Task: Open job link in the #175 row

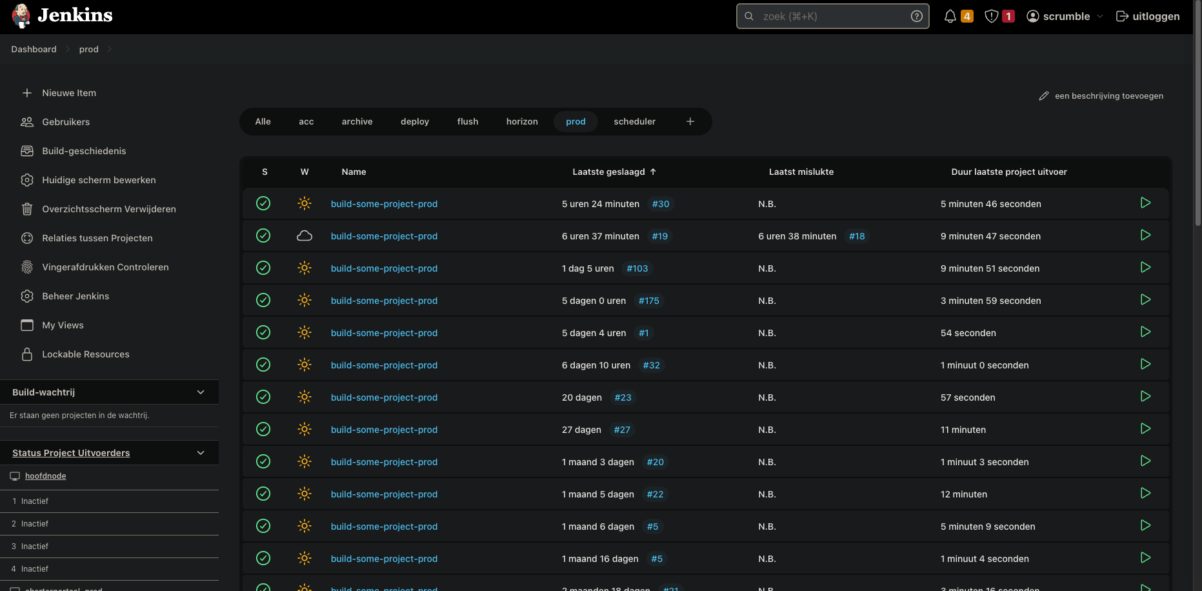Action: pos(384,301)
